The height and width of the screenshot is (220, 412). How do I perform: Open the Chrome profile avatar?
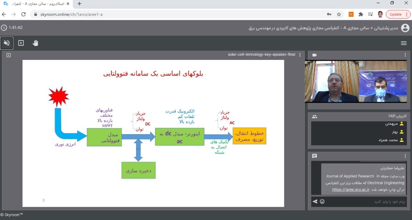[380, 14]
